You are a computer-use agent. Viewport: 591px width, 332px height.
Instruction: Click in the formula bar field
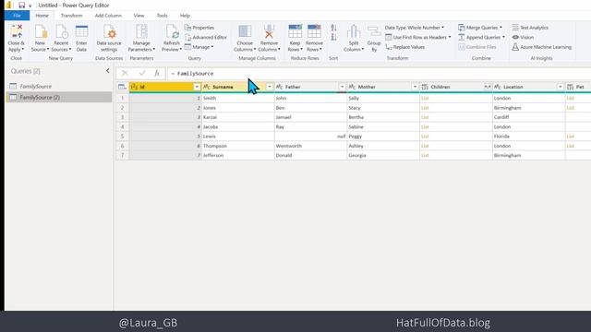(x=379, y=74)
